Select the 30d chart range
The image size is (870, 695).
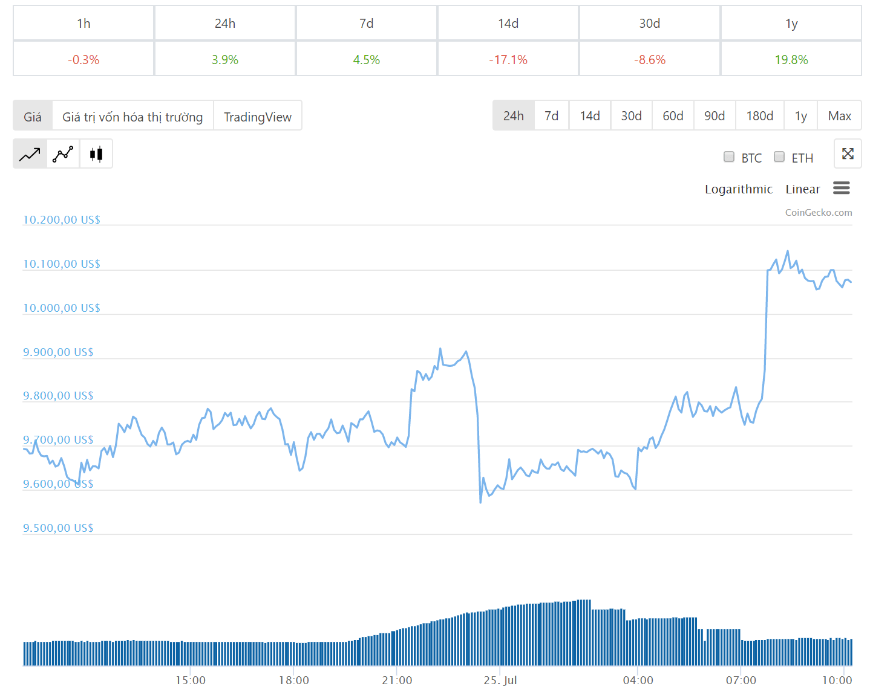click(632, 115)
